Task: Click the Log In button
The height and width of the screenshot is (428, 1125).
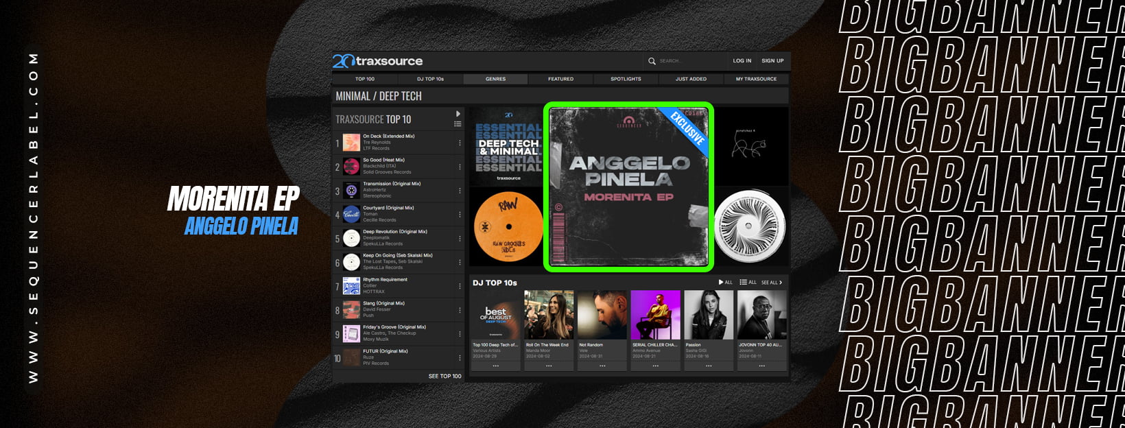Action: click(742, 61)
